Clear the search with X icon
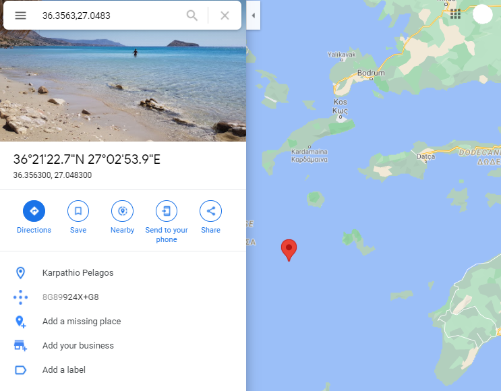The image size is (501, 391). pyautogui.click(x=225, y=16)
